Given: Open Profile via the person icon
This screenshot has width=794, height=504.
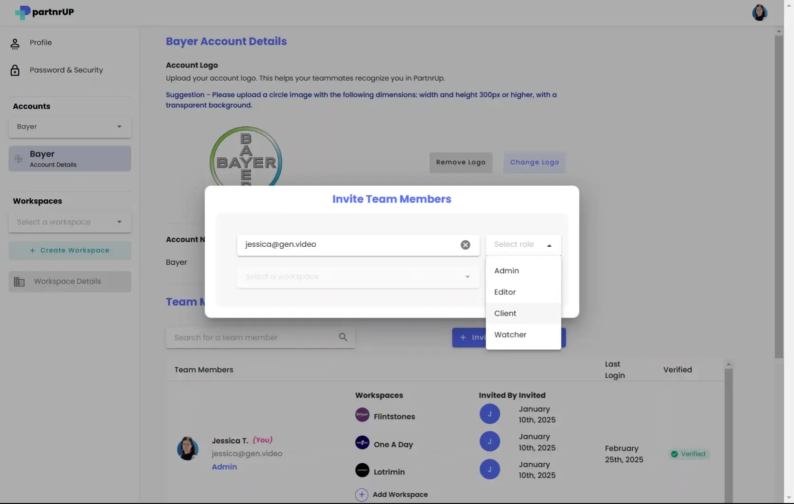Looking at the screenshot, I should click(x=15, y=43).
